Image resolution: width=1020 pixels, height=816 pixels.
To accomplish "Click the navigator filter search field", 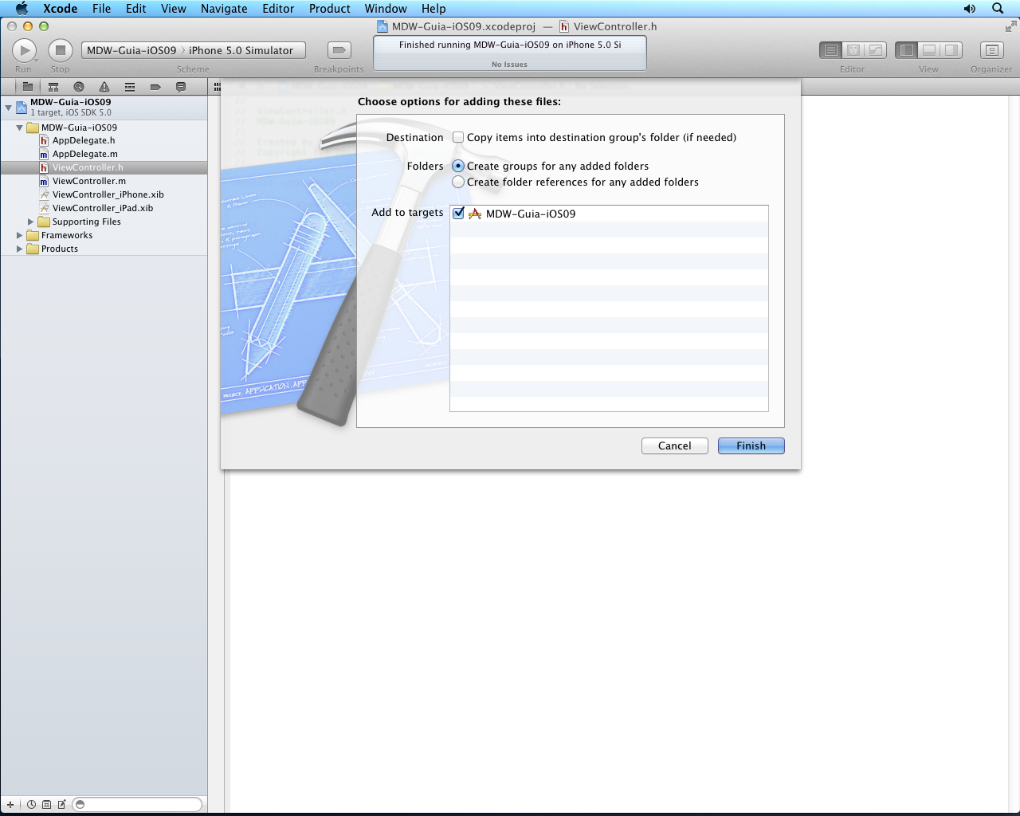I will point(137,805).
